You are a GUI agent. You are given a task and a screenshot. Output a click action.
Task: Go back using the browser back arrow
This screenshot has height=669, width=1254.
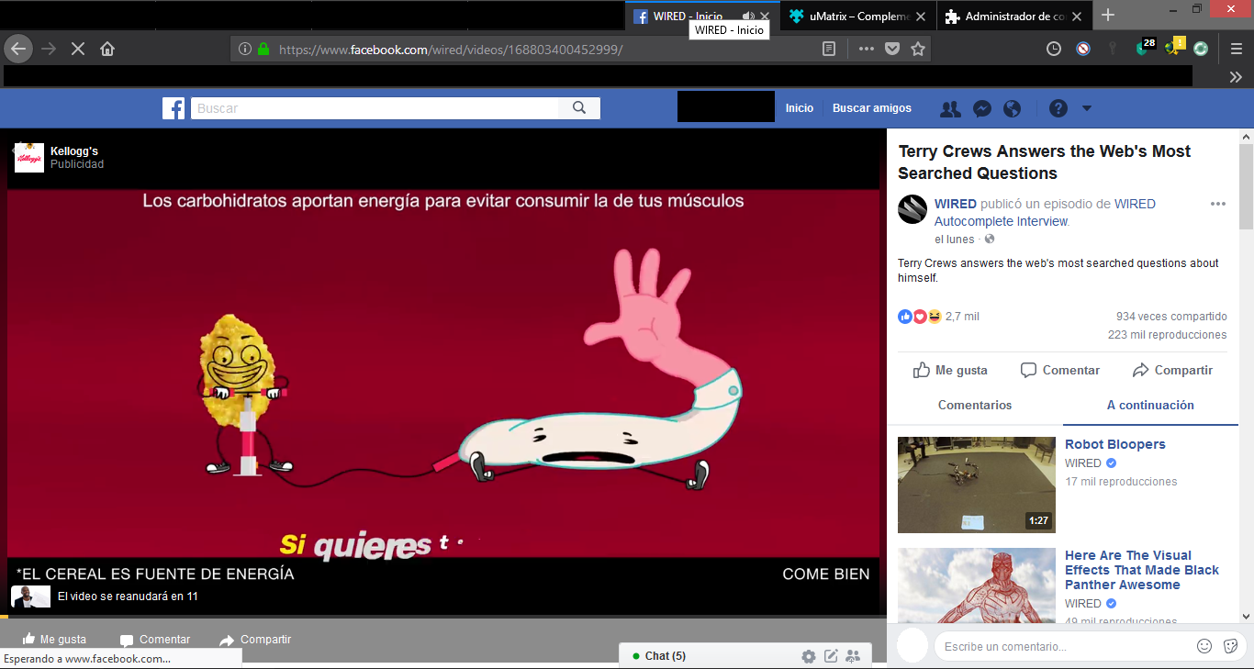click(x=18, y=49)
